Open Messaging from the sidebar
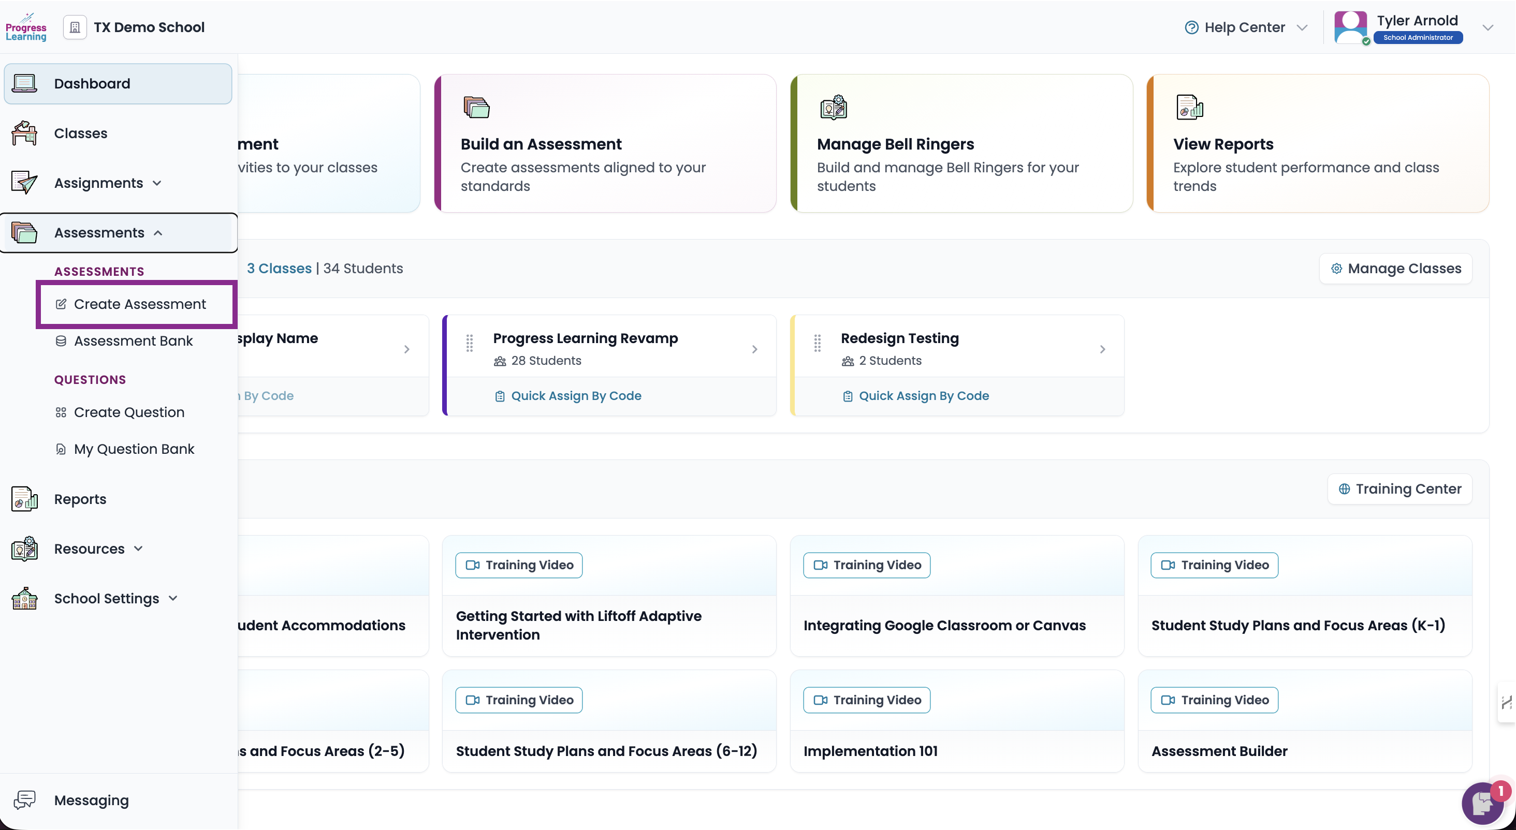Viewport: 1516px width, 830px height. tap(118, 800)
